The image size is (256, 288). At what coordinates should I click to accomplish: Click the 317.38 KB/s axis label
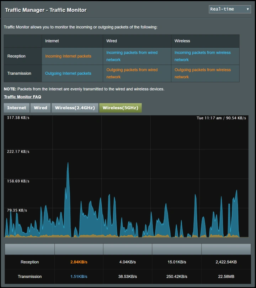coord(18,118)
